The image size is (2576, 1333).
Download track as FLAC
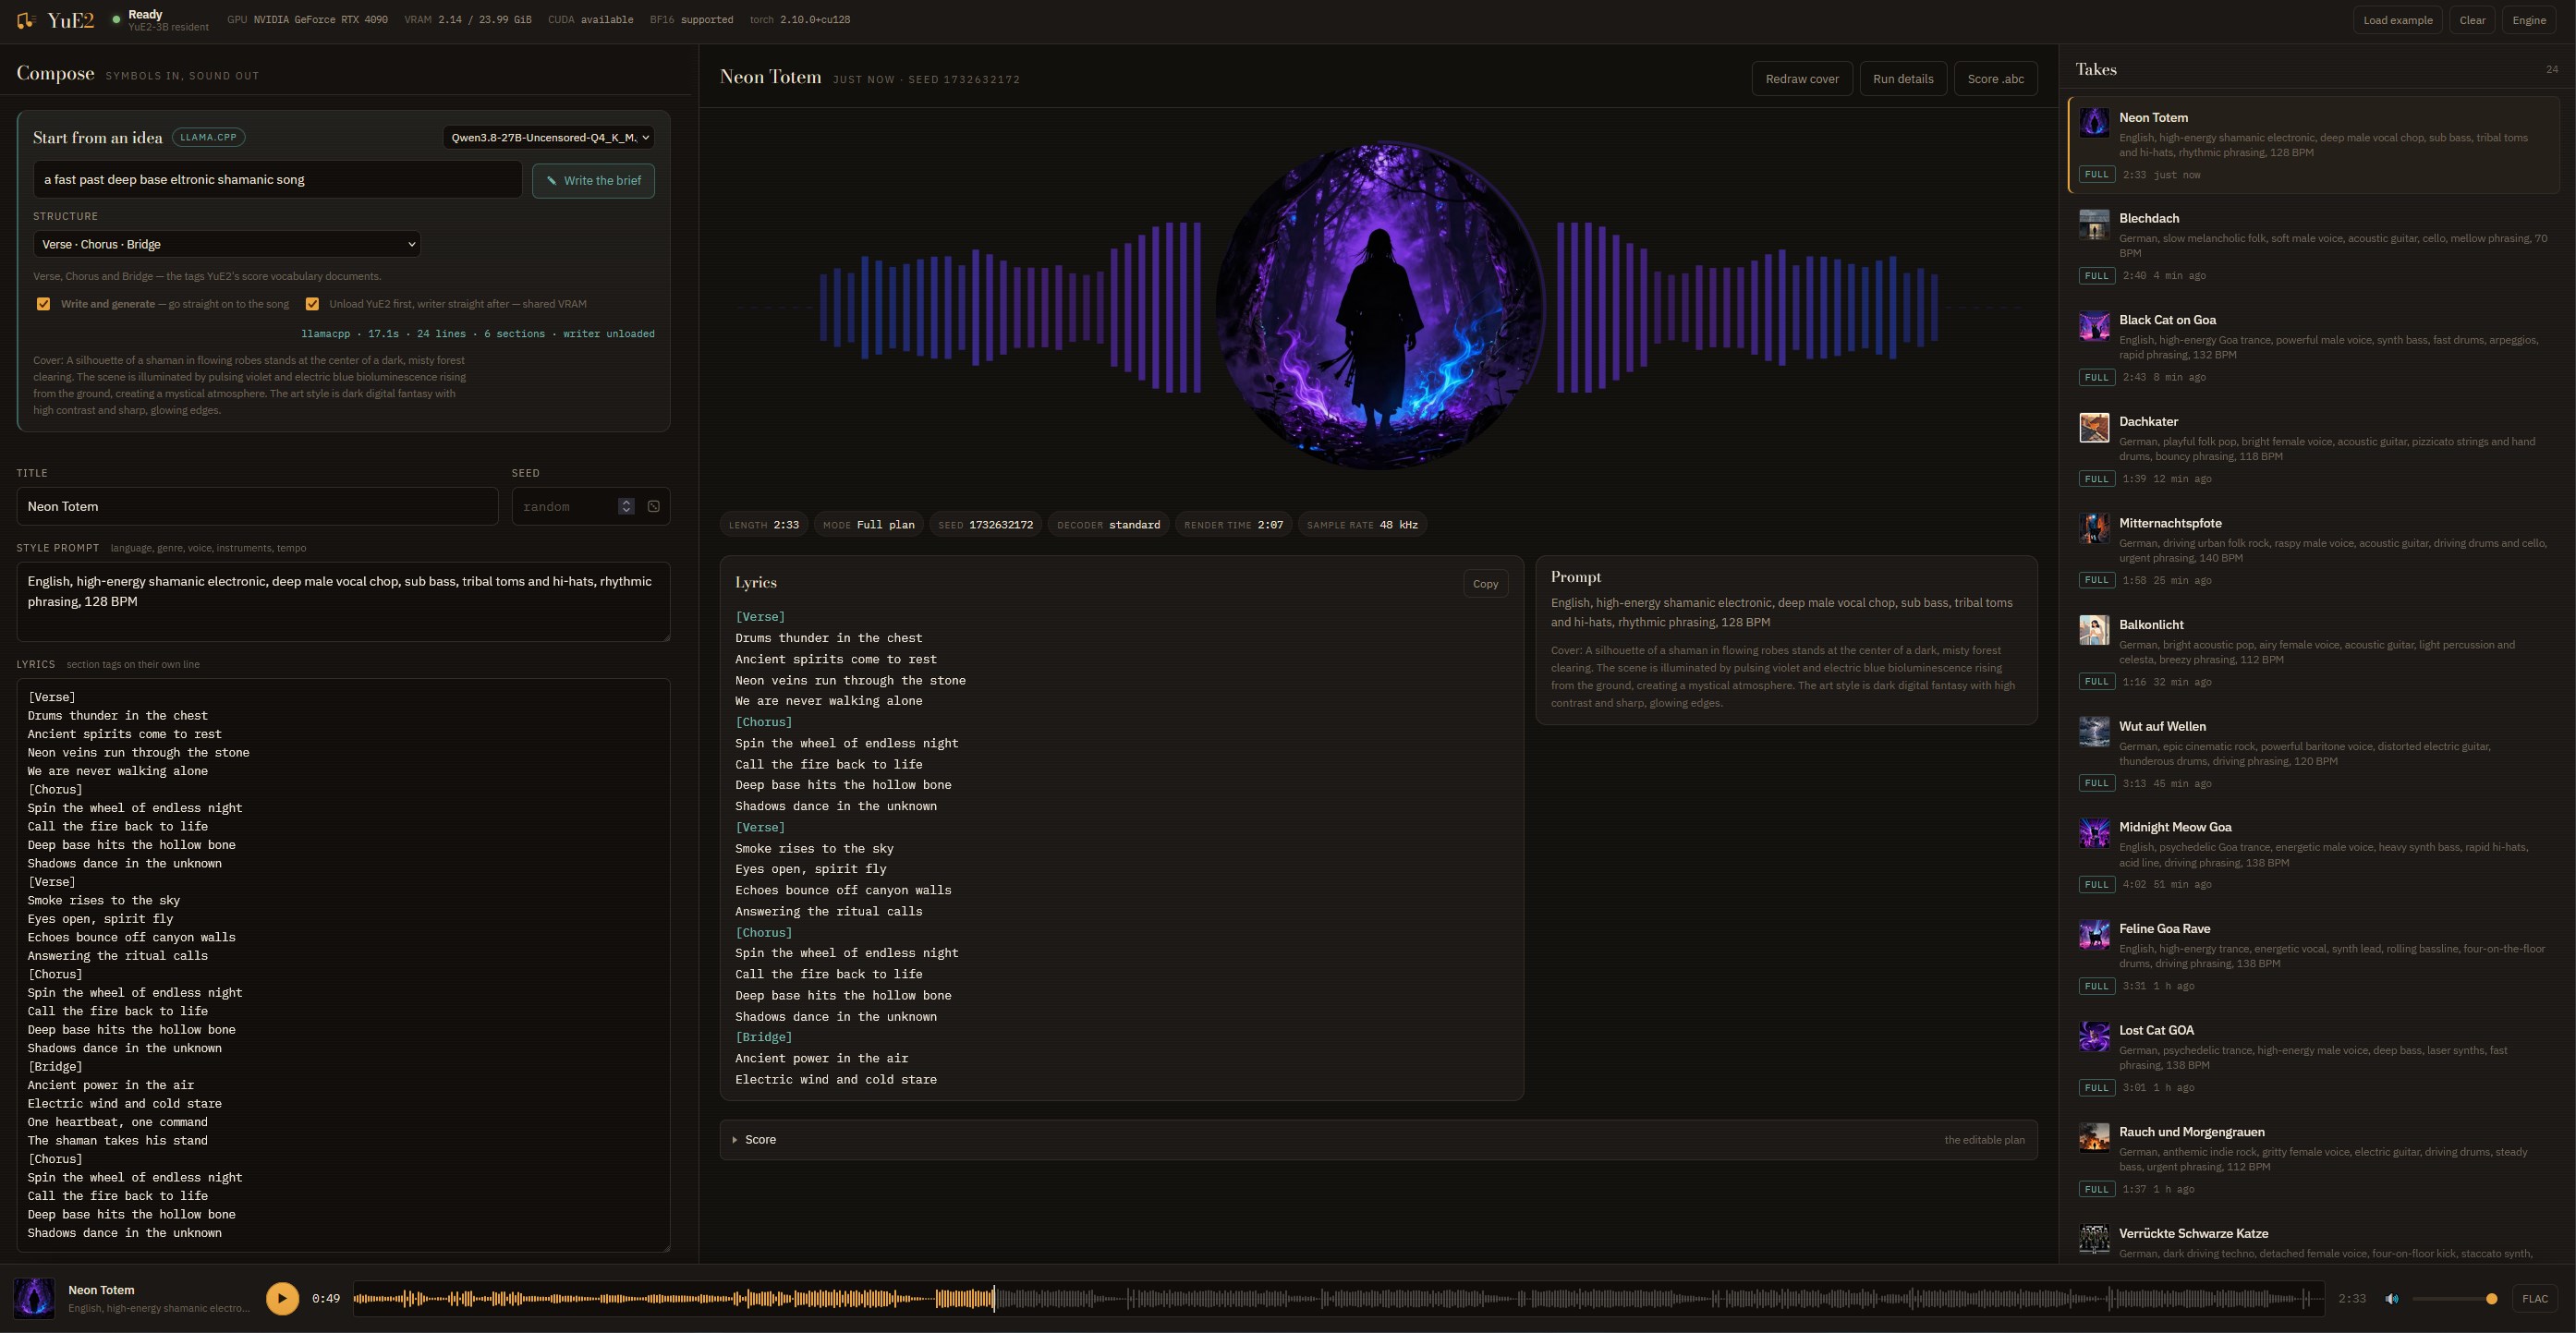pos(2534,1298)
